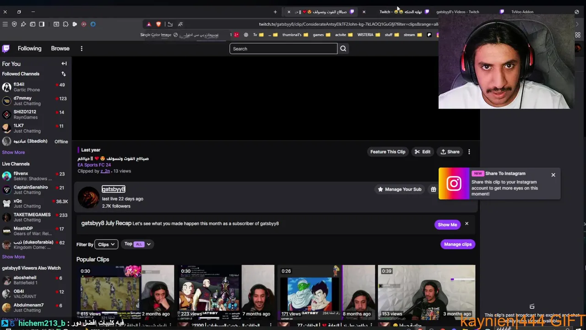Click the Instagram logo in the share popup
The width and height of the screenshot is (586, 330).
(x=454, y=183)
